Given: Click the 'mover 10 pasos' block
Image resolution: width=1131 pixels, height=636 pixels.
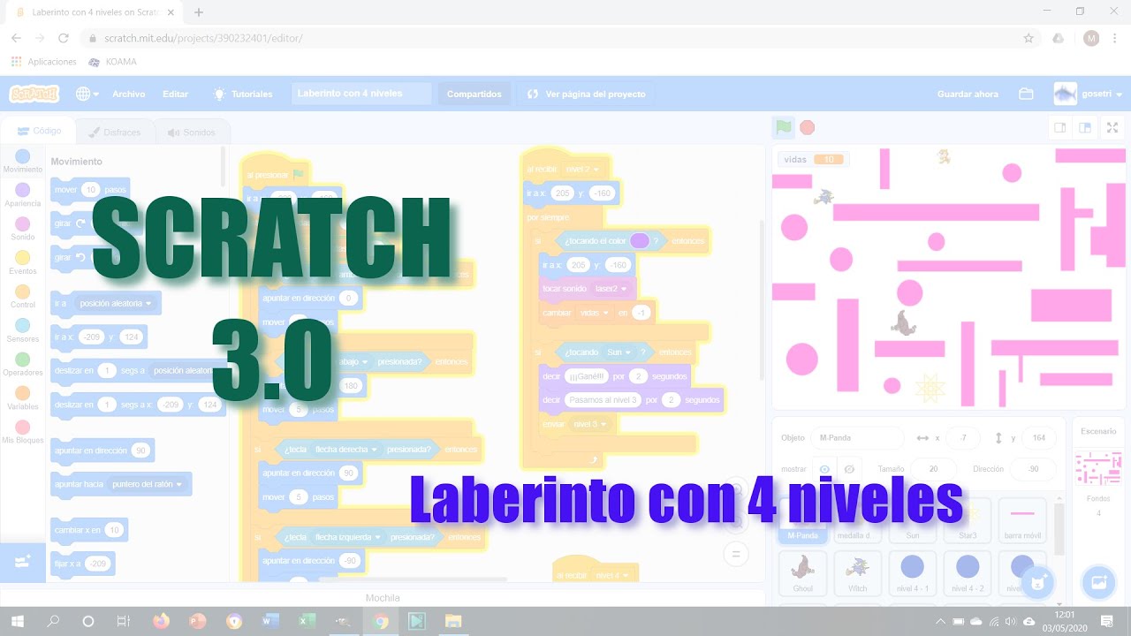Looking at the screenshot, I should [x=90, y=190].
